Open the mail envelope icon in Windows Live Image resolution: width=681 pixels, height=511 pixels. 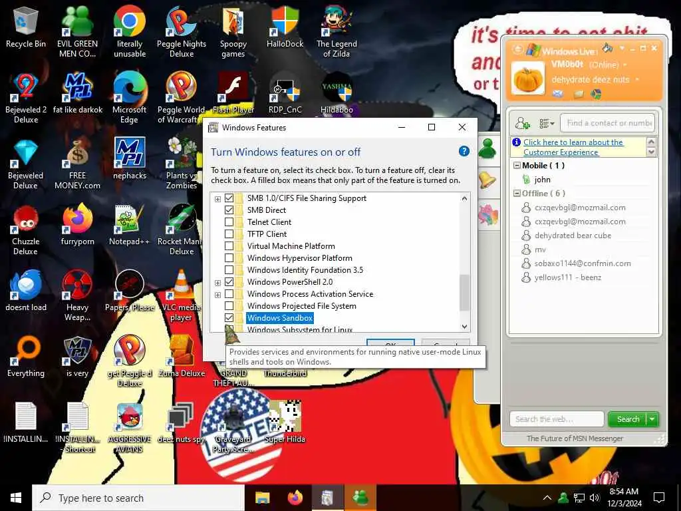(558, 94)
